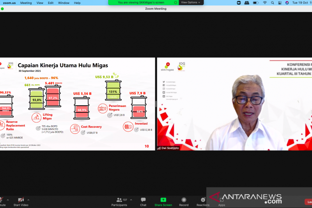Click the 68,9% Cost Recovery barrel

[x=82, y=108]
